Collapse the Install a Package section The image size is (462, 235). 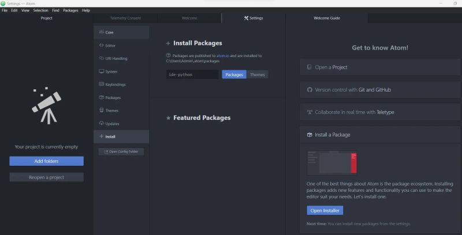[x=380, y=135]
